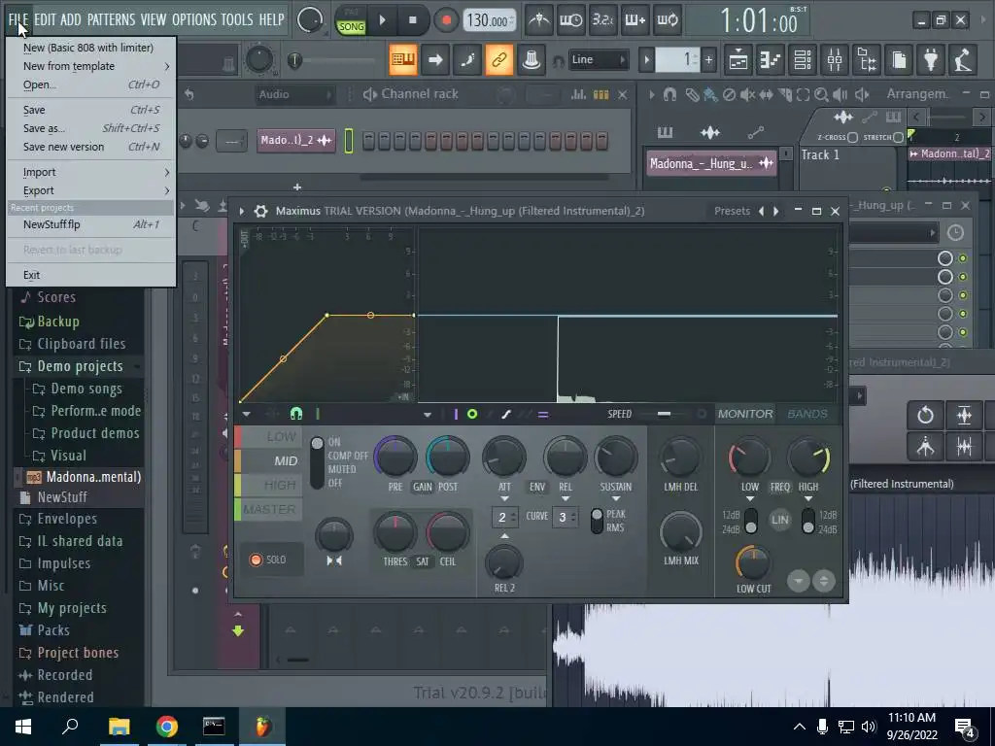Screen dimensions: 995x746
Task: Switch to the MONITOR tab in Maximus
Action: 745,414
